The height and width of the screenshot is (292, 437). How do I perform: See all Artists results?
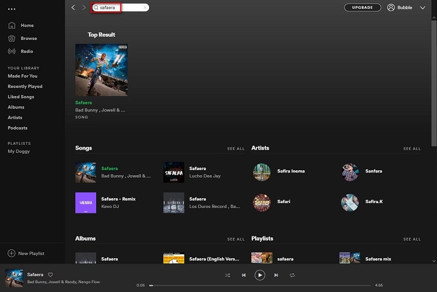412,148
